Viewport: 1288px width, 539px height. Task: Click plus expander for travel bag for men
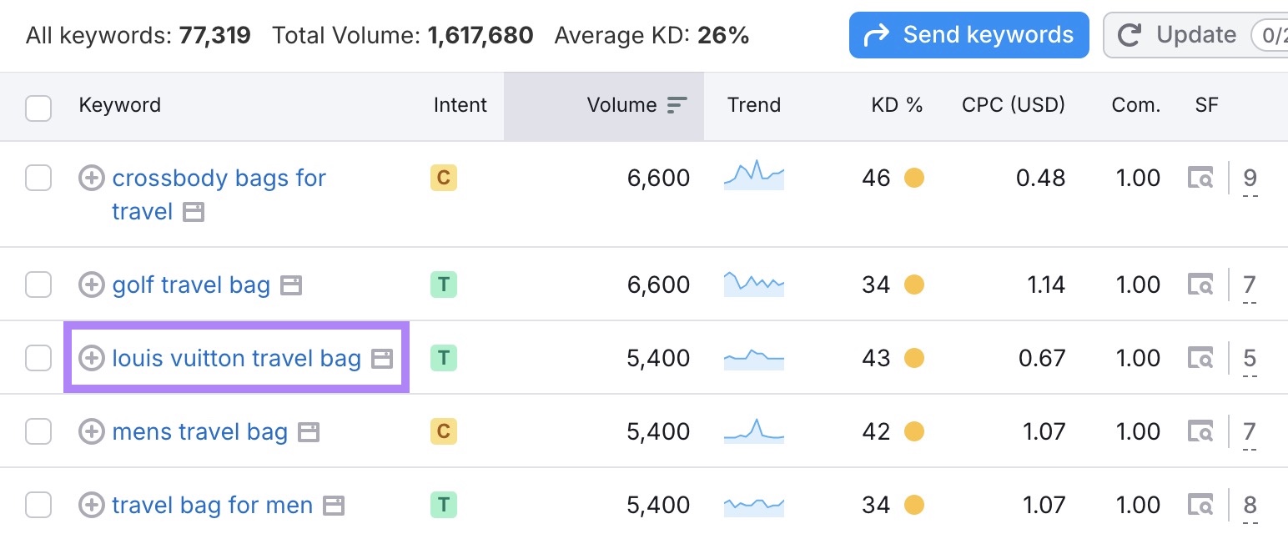pyautogui.click(x=92, y=505)
